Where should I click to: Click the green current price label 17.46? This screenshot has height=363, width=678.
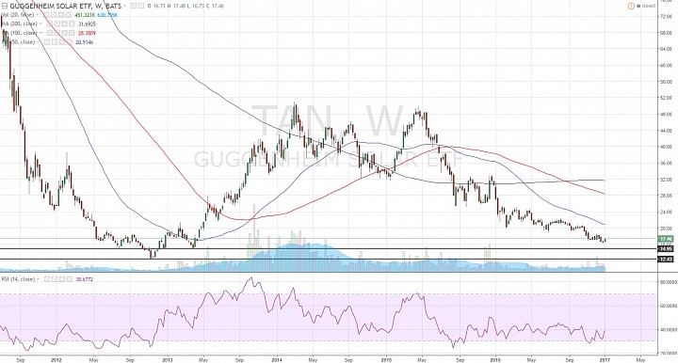coord(666,239)
